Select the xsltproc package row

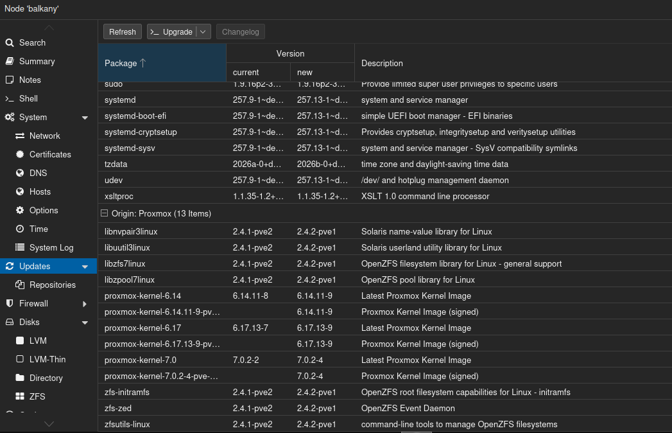coord(385,196)
